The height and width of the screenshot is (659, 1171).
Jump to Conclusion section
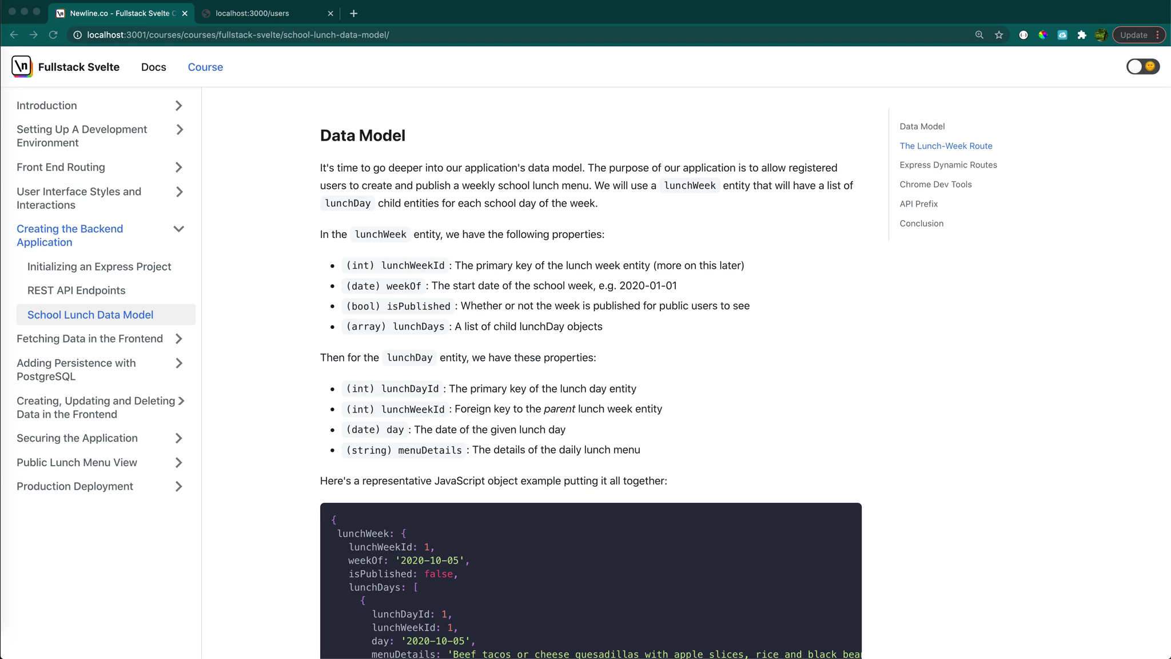click(x=921, y=223)
